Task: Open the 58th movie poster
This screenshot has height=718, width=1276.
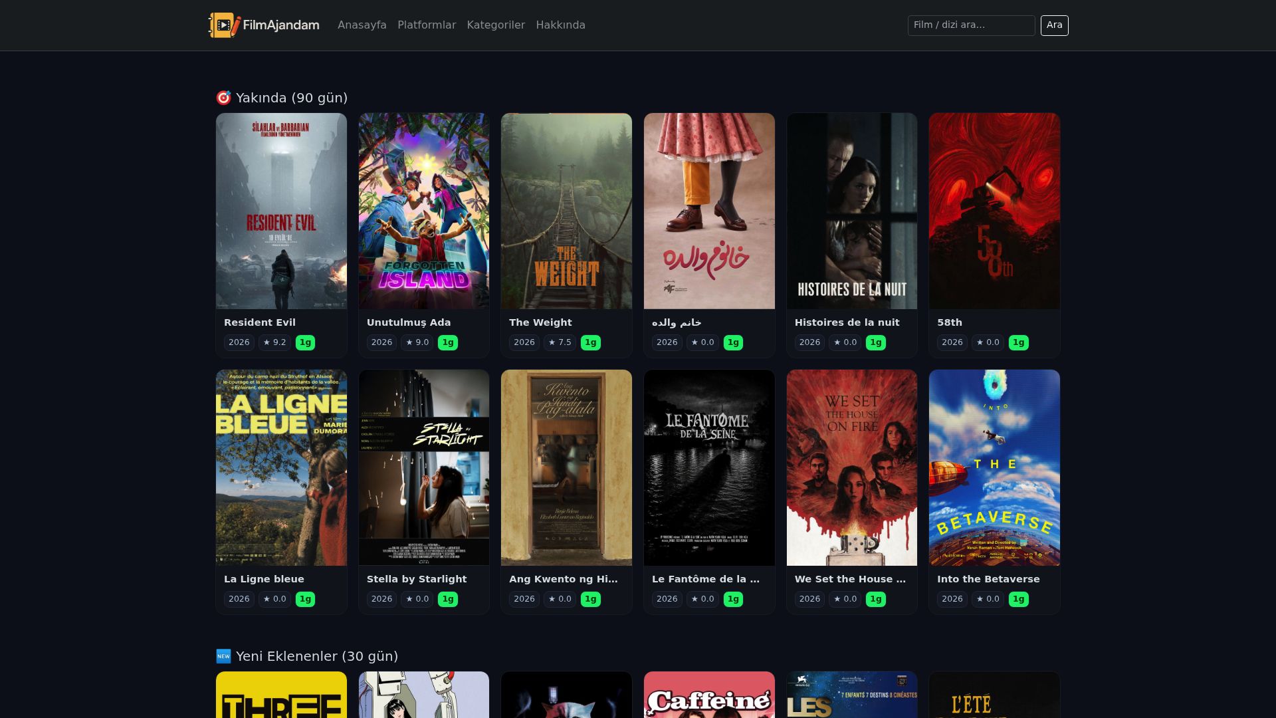Action: [994, 211]
